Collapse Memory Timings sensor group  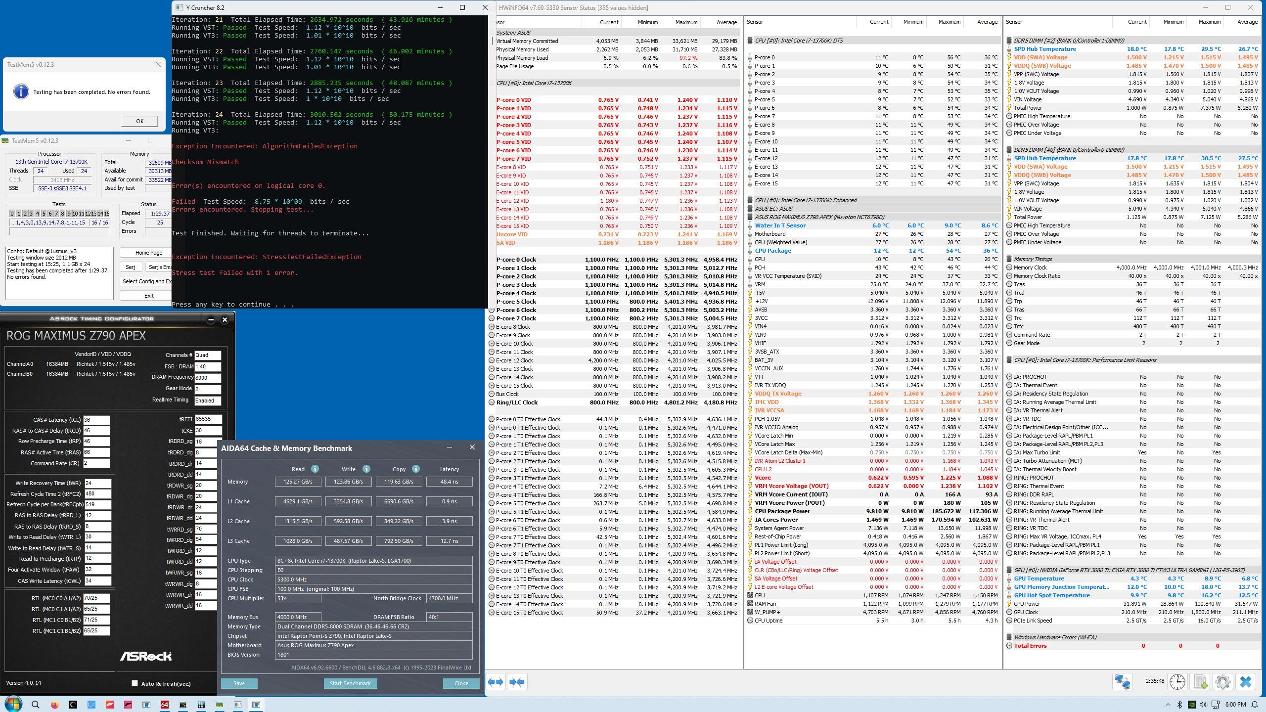click(1009, 259)
